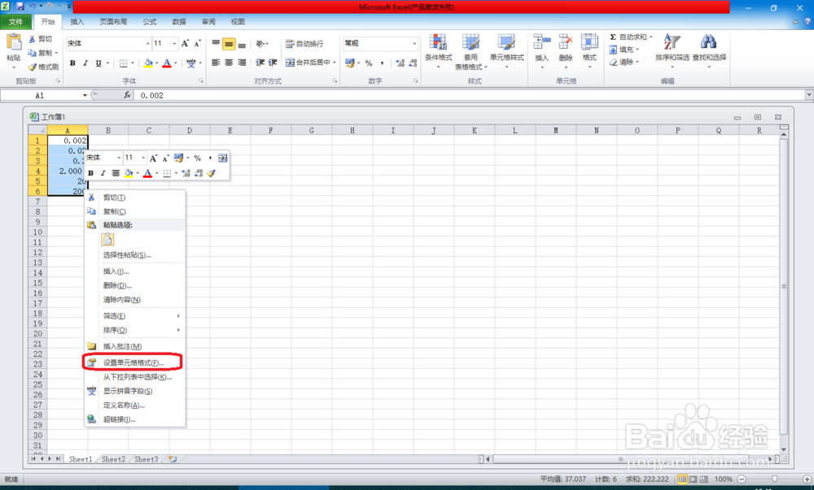Apply ribbon fill color bucket
814x490 pixels.
pyautogui.click(x=148, y=63)
